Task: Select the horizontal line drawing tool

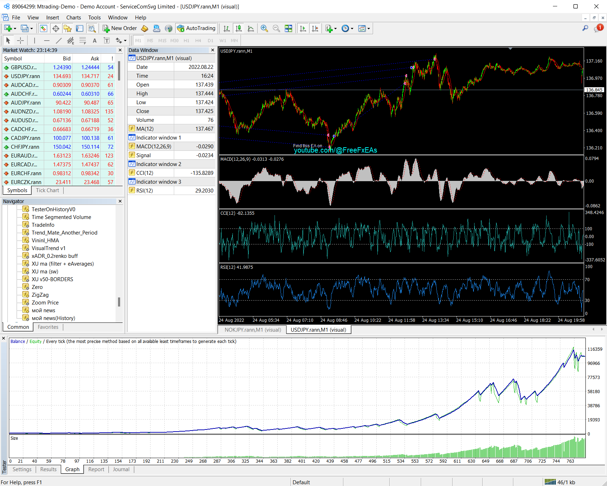Action: [47, 41]
